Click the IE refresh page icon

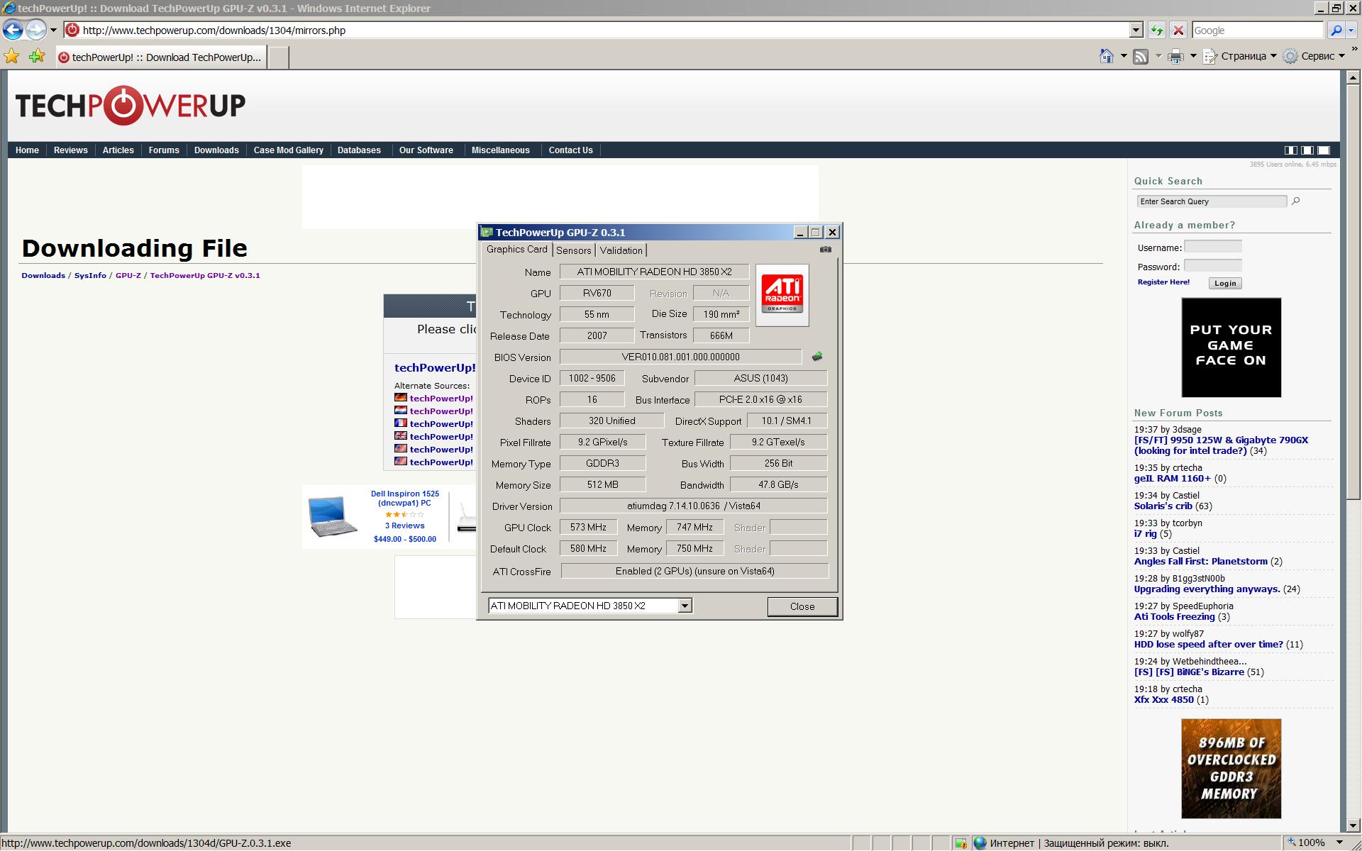pos(1157,30)
